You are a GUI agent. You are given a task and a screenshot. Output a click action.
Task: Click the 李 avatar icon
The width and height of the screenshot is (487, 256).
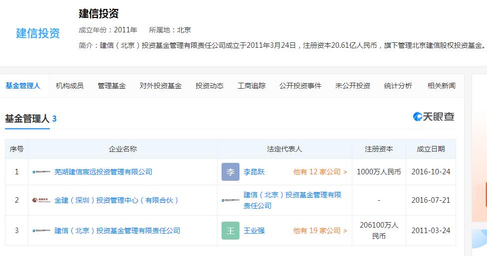tap(231, 172)
